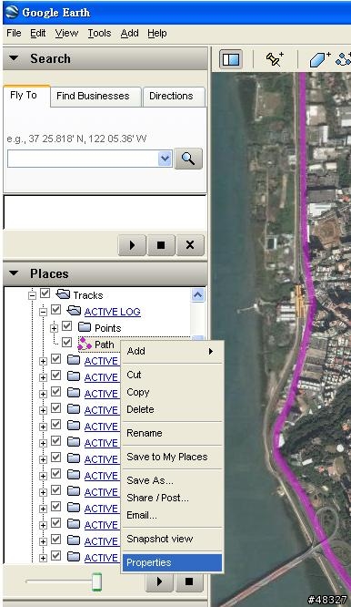Image resolution: width=351 pixels, height=607 pixels.
Task: Play the tour at the bottom of Places
Action: [159, 581]
